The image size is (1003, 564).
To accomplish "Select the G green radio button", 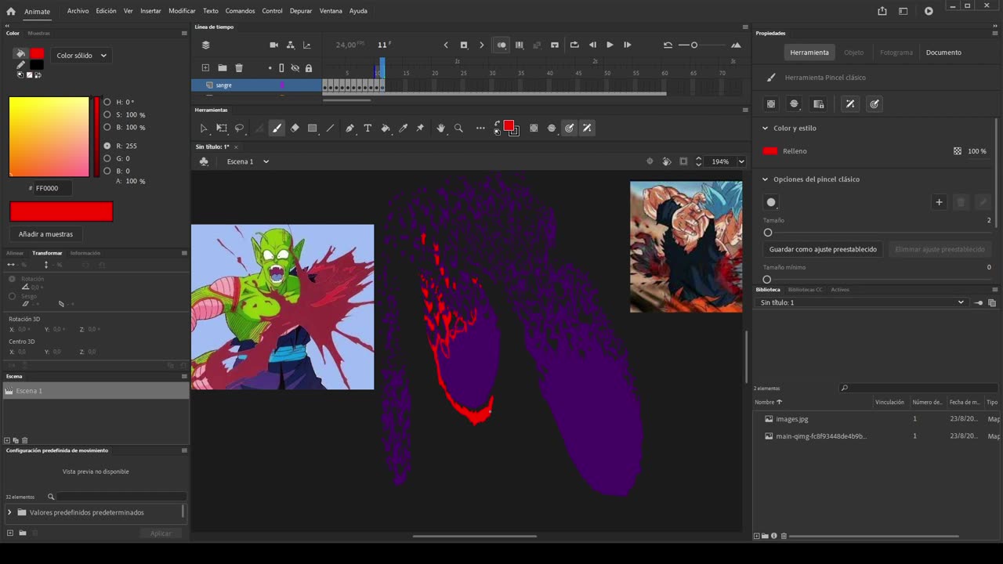I will pyautogui.click(x=107, y=158).
